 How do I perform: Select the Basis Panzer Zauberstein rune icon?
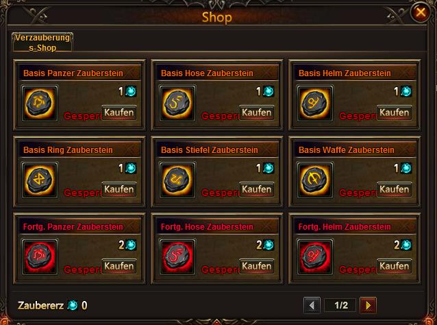tap(40, 104)
